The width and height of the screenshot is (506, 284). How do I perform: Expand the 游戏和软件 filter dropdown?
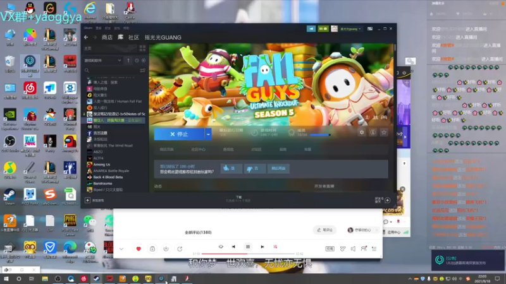[x=102, y=60]
